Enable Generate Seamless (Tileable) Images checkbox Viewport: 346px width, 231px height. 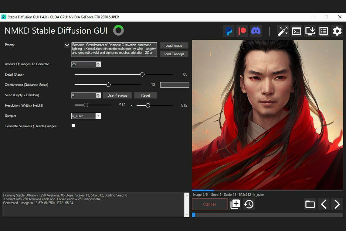tap(73, 126)
